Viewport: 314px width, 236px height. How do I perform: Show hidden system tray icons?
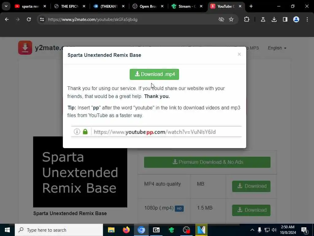point(252,230)
